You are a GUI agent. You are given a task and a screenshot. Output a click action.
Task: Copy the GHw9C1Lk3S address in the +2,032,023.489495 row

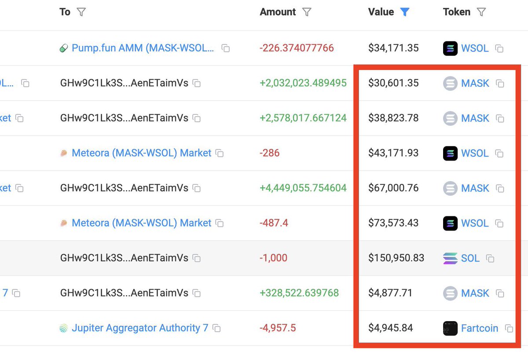point(197,83)
